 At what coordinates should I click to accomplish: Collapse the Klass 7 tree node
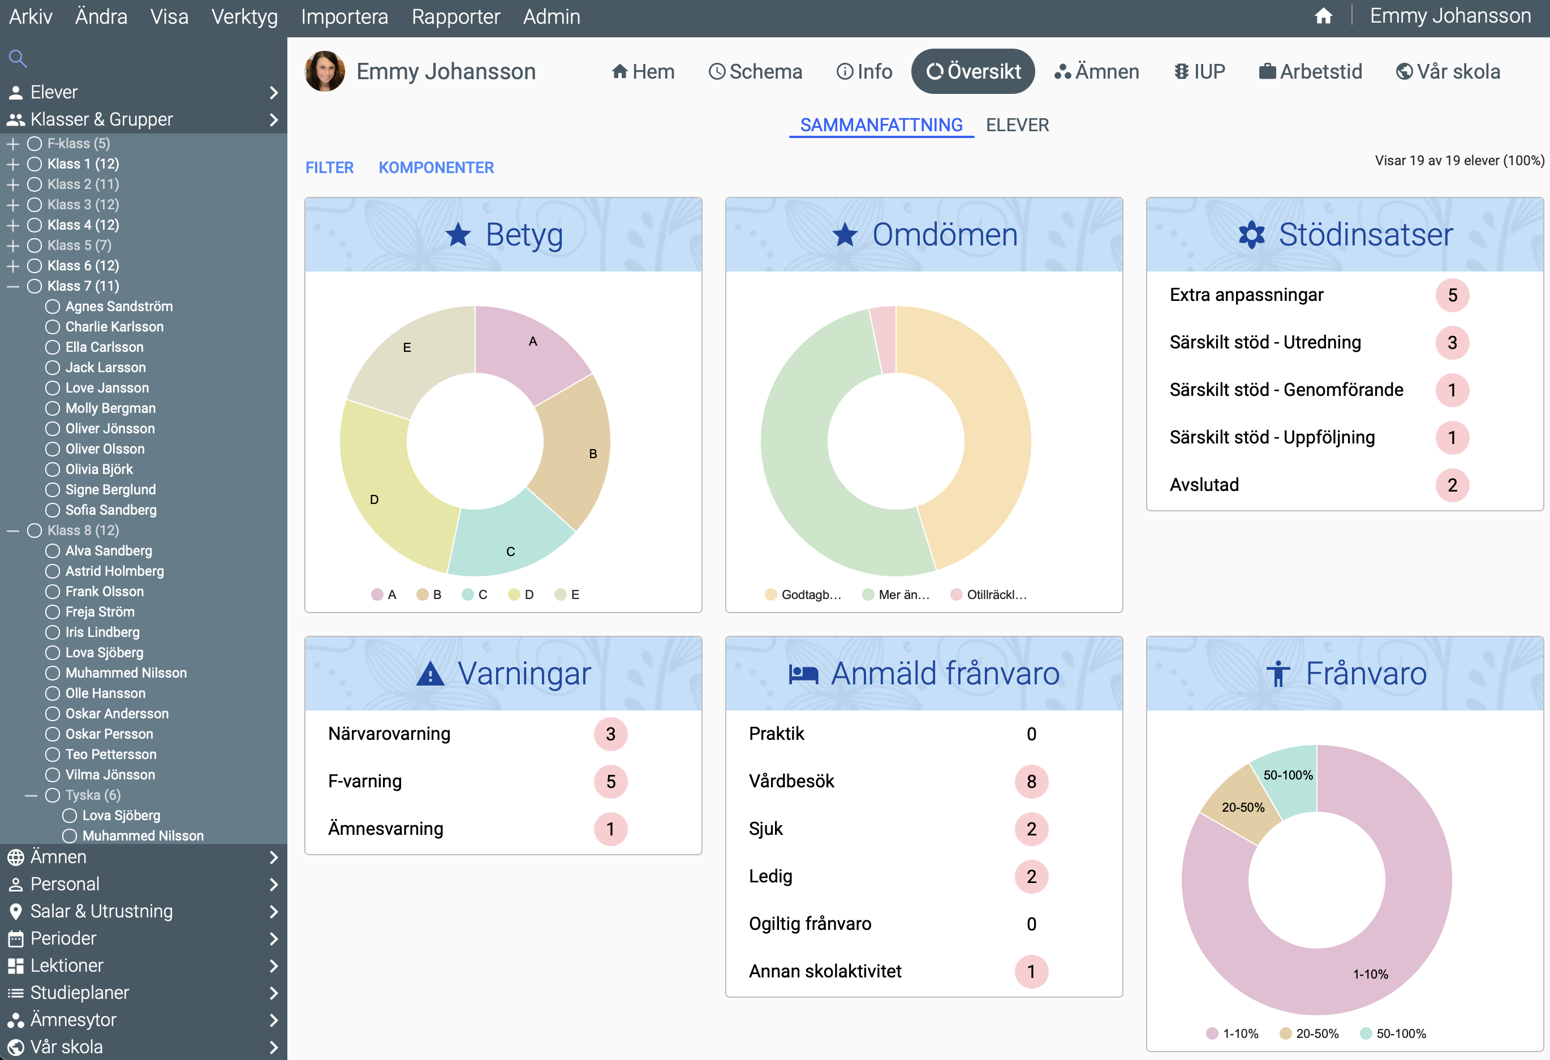point(12,286)
